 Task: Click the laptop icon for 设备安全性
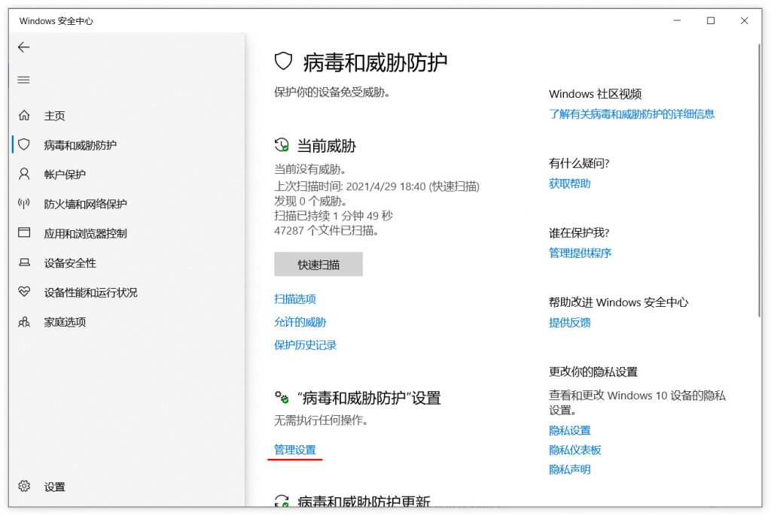tap(24, 263)
